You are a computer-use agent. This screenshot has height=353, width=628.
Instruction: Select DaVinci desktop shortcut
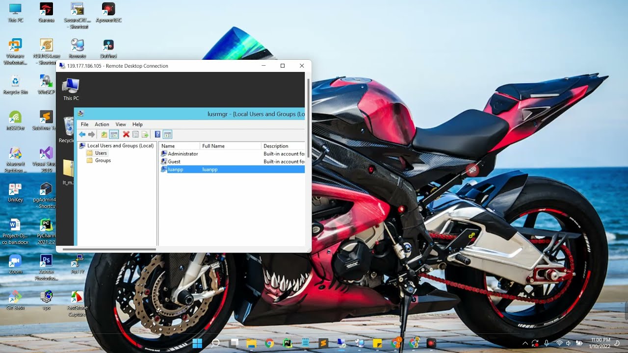[x=108, y=49]
